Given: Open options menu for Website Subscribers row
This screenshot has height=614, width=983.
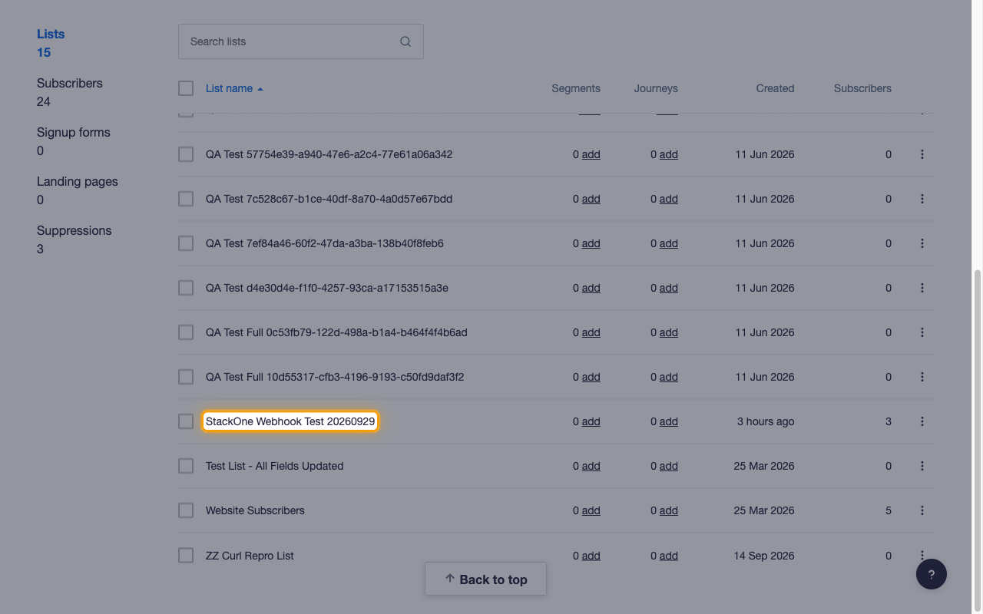Looking at the screenshot, I should coord(922,510).
